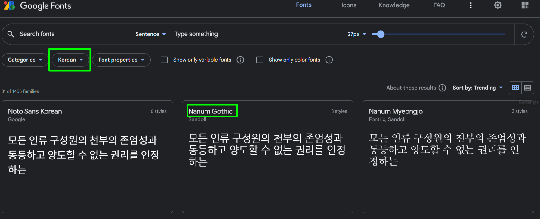
Task: Open the Sentence preview type dropdown
Action: [151, 34]
